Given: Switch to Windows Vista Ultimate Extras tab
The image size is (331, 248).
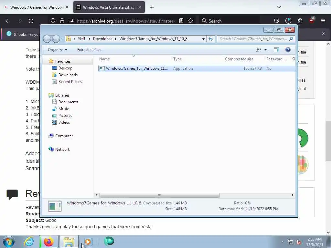Looking at the screenshot, I should [109, 7].
